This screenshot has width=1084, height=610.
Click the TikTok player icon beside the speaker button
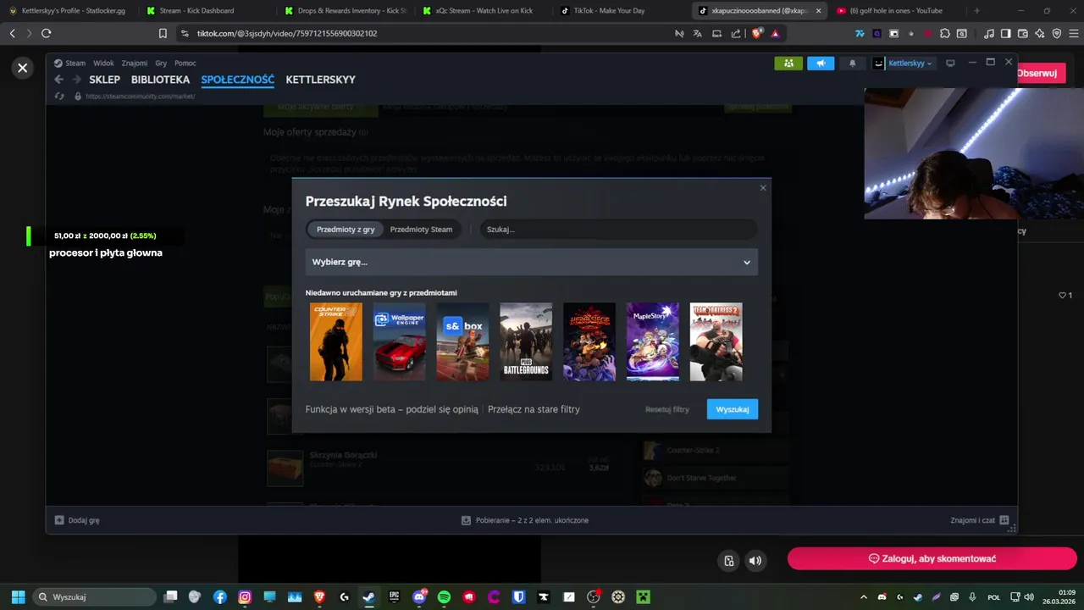coord(729,560)
